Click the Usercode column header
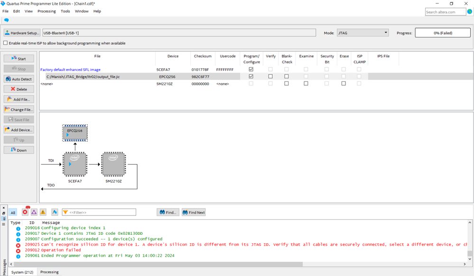The image size is (474, 276). pos(228,56)
